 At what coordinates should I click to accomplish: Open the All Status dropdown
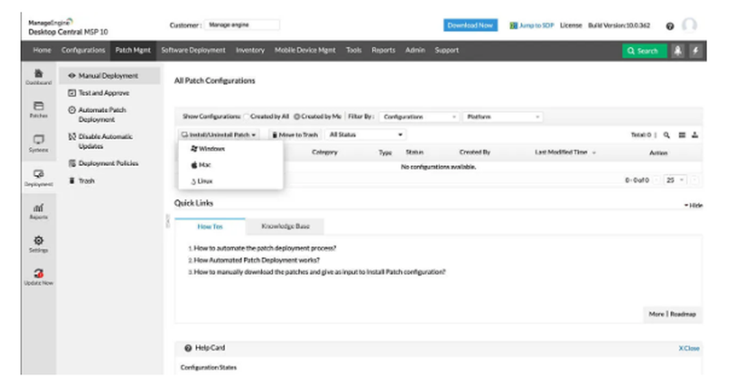click(x=365, y=135)
